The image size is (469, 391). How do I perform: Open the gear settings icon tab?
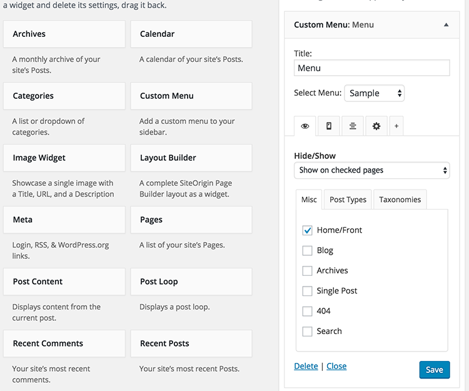coord(376,126)
